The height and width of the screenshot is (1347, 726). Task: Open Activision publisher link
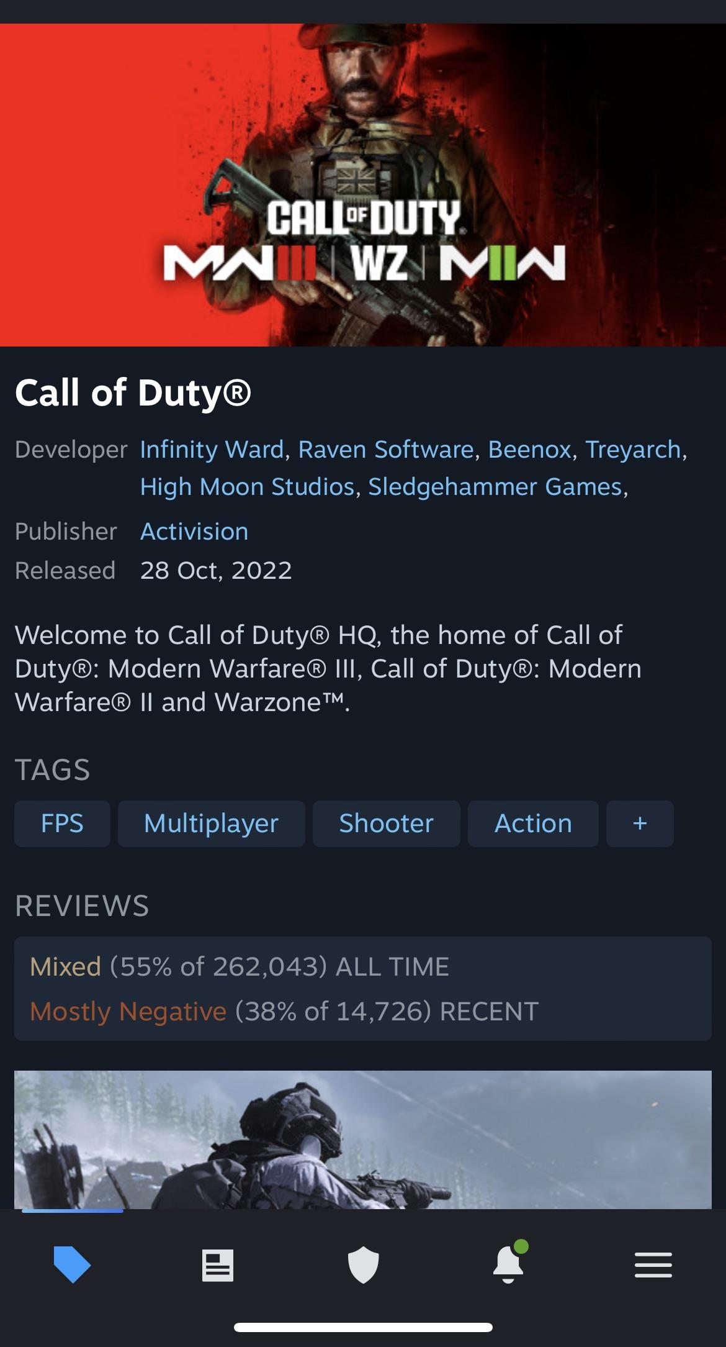pyautogui.click(x=194, y=532)
